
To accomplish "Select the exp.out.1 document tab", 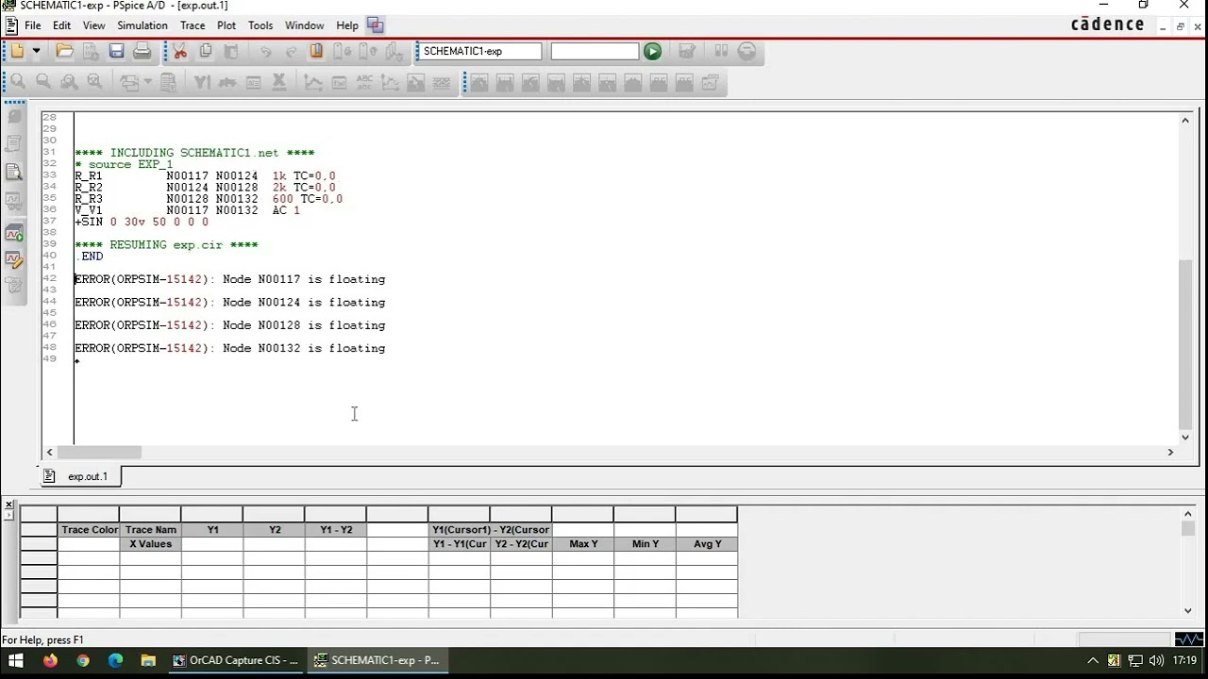I will tap(80, 476).
